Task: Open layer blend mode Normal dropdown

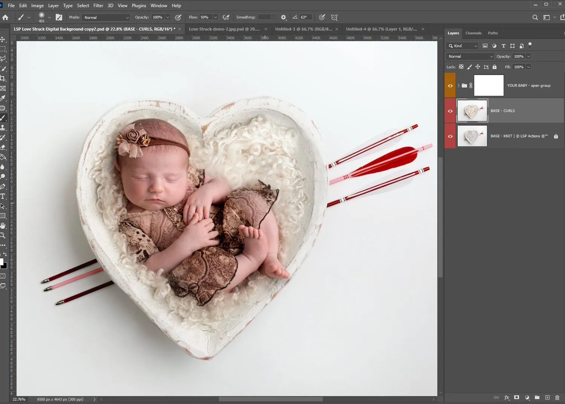Action: (470, 56)
